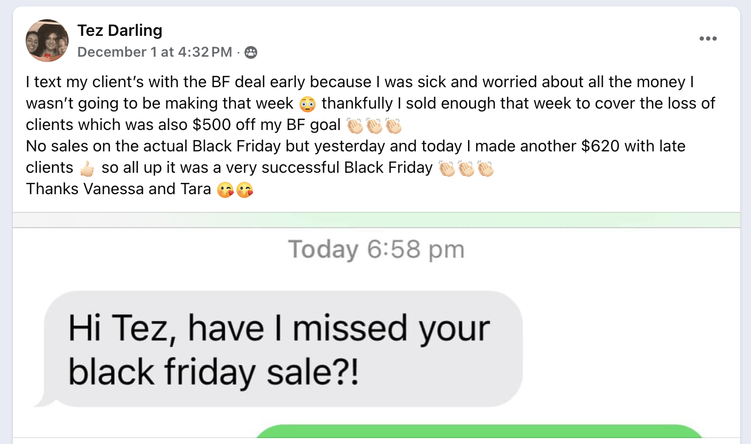Click the flushed face emoji in post
The image size is (751, 444).
tap(308, 103)
